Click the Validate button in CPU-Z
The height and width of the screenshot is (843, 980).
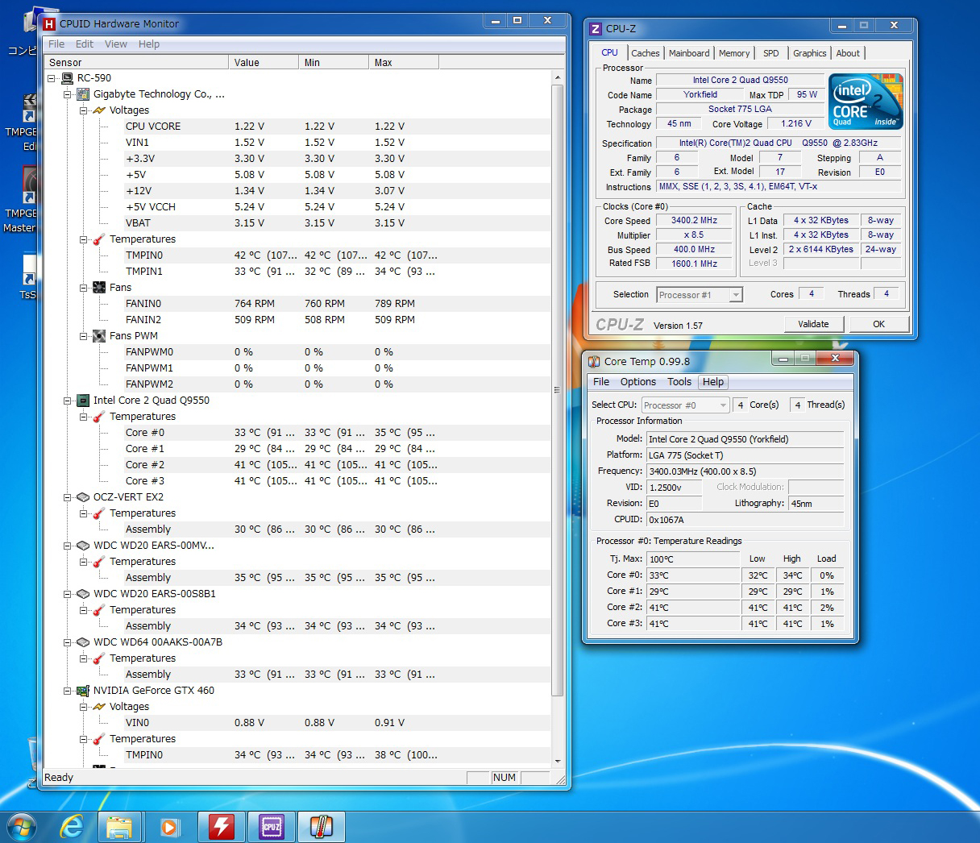point(813,324)
